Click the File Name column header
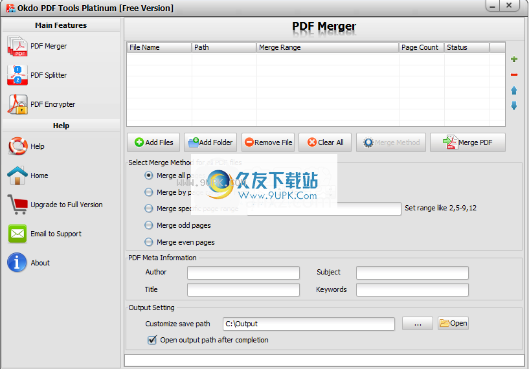529x369 pixels. [x=159, y=47]
